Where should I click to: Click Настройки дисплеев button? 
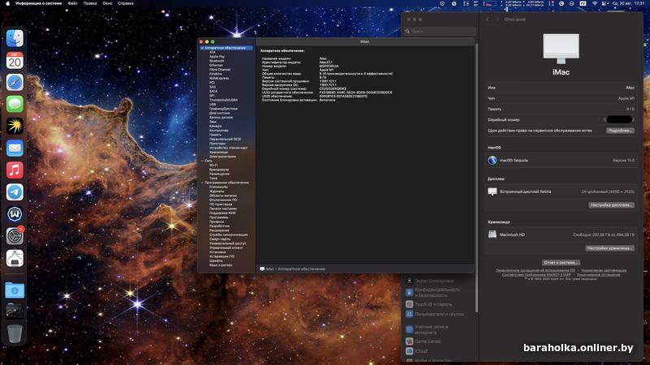click(x=612, y=205)
